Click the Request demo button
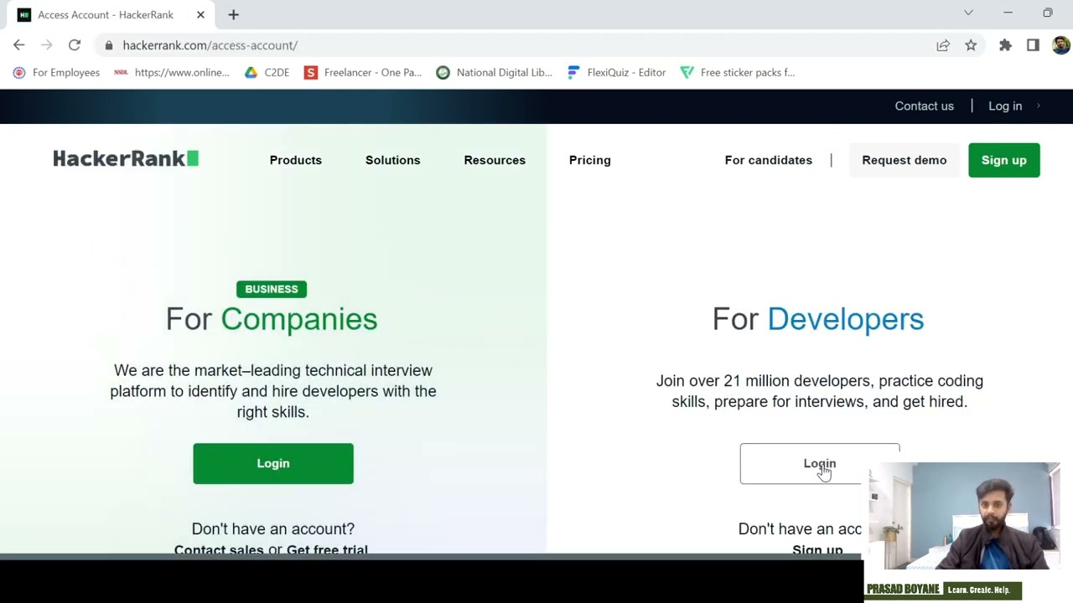Image resolution: width=1073 pixels, height=603 pixels. tap(905, 160)
